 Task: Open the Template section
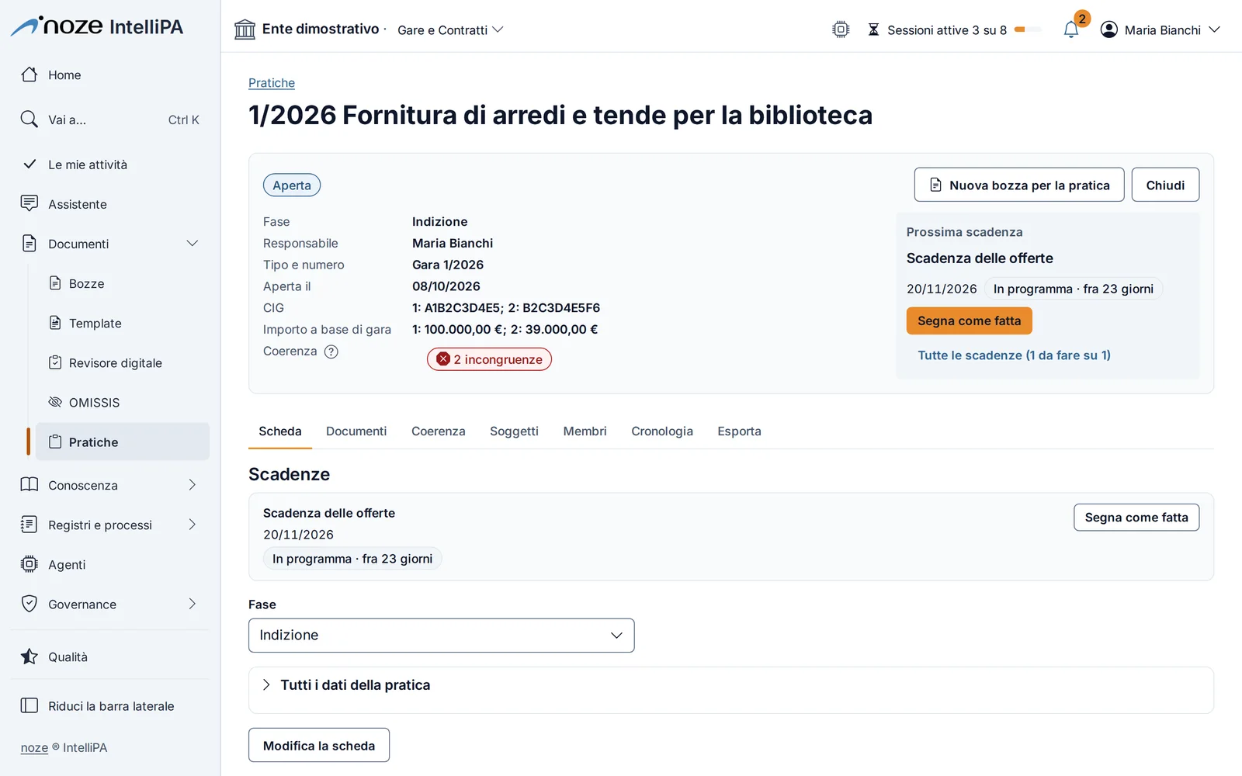[x=123, y=323]
